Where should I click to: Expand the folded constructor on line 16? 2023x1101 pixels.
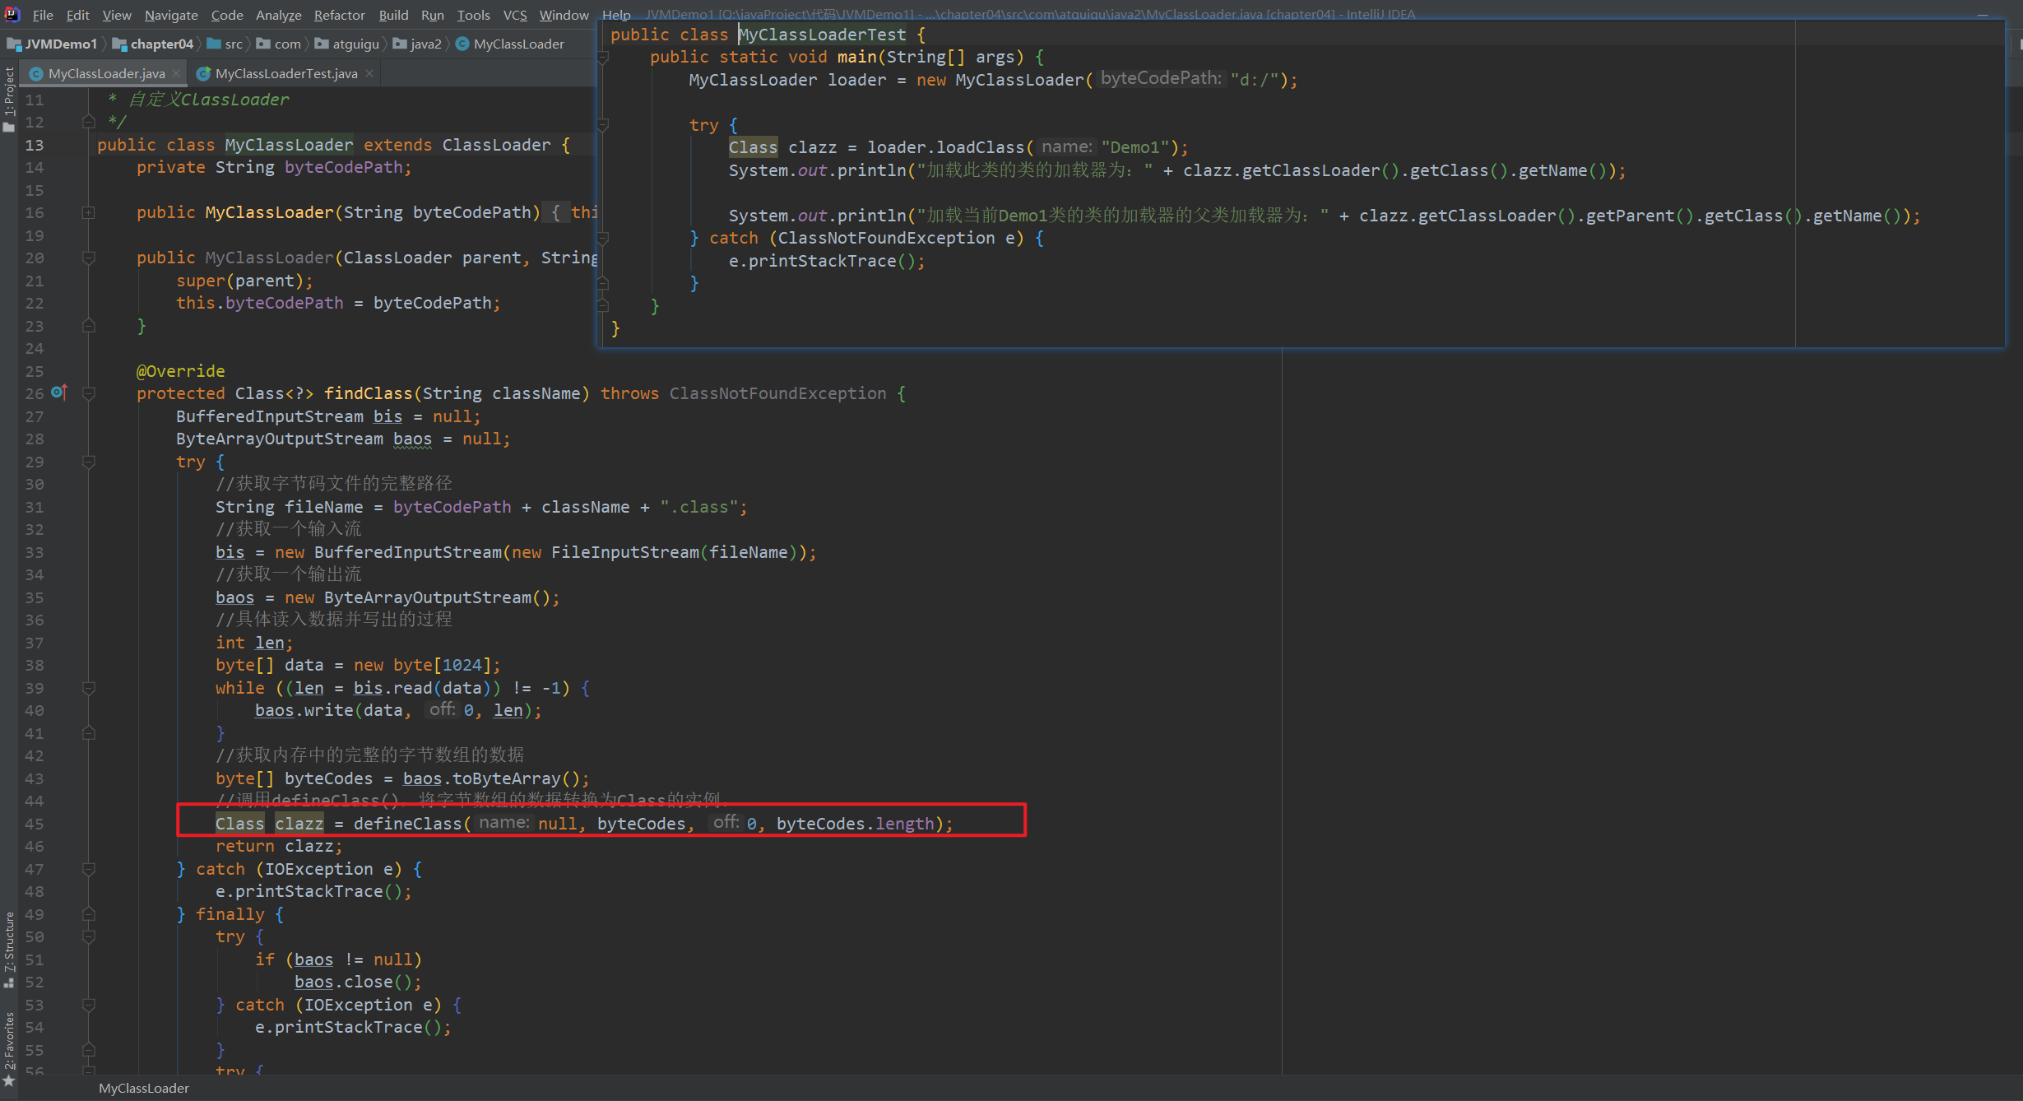pyautogui.click(x=88, y=212)
